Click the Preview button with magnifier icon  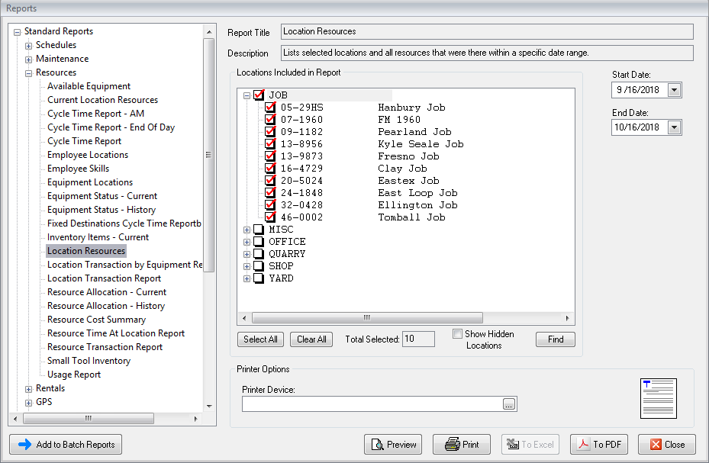coord(395,445)
